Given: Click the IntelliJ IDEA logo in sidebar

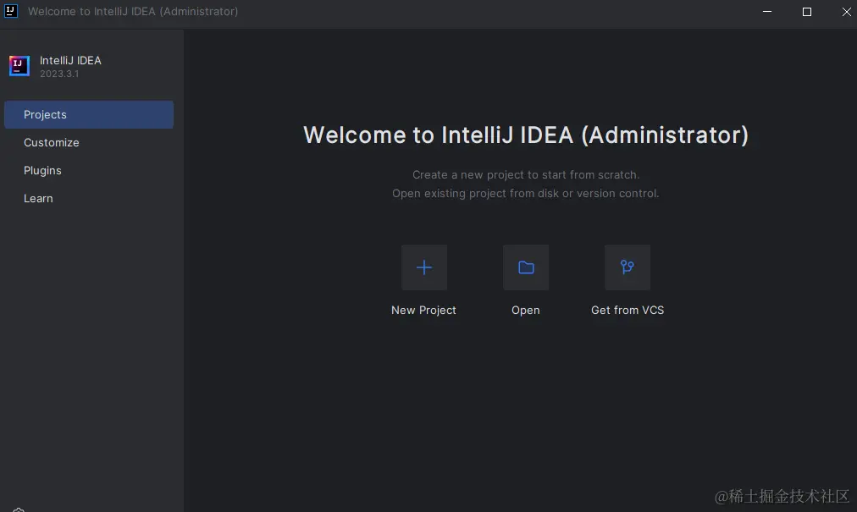Looking at the screenshot, I should (19, 66).
